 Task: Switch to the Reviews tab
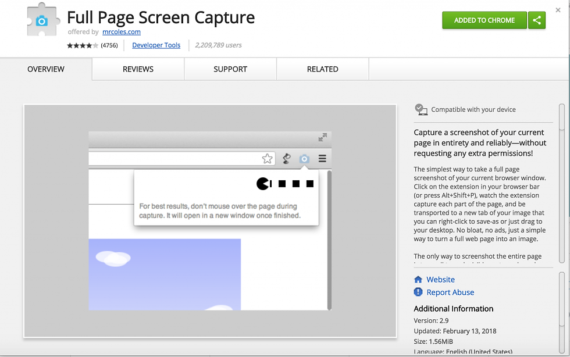pos(138,69)
